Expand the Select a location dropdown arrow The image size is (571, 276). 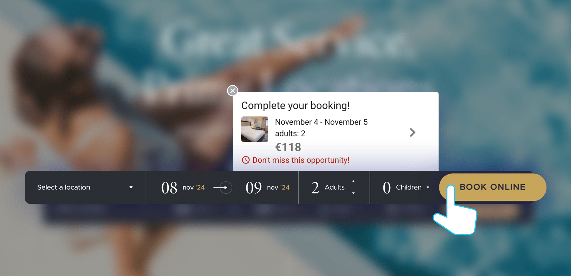click(x=131, y=188)
